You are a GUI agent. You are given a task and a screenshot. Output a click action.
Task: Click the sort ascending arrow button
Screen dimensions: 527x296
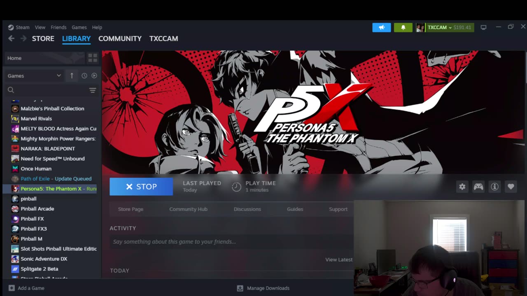coord(72,76)
